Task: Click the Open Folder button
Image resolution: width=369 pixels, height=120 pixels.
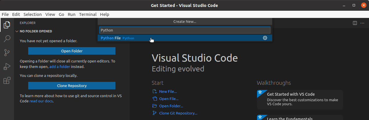Action: pyautogui.click(x=72, y=51)
